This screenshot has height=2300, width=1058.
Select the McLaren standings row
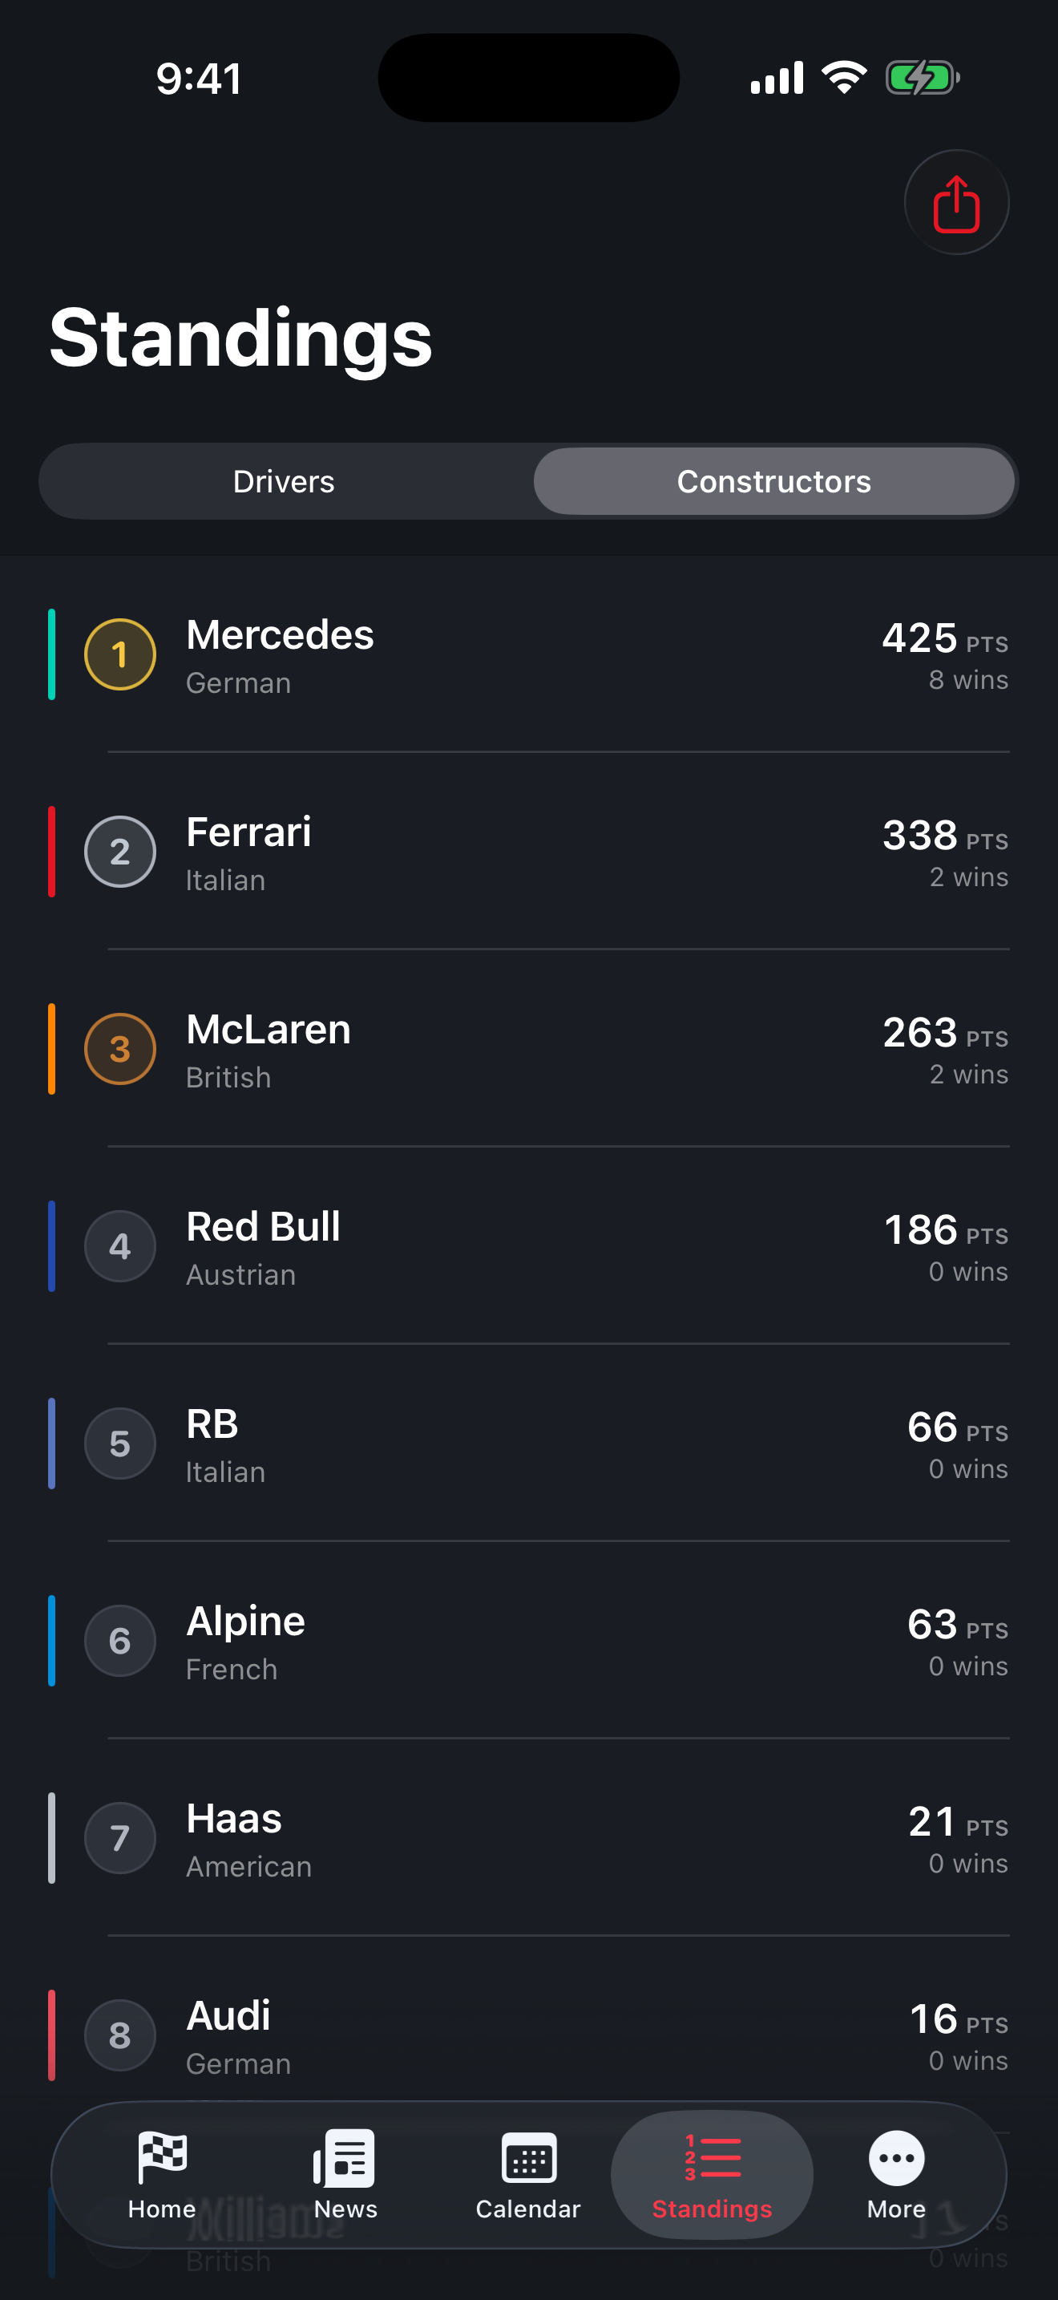(529, 1049)
